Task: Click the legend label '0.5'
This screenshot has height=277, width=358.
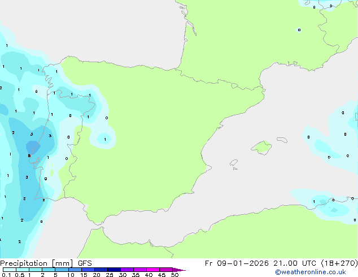Action: coord(20,275)
